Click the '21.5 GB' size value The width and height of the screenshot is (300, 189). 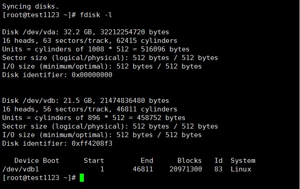pos(77,101)
